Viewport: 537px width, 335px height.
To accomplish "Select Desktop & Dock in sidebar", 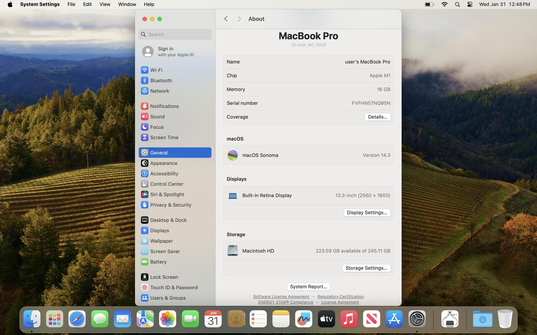I will (x=175, y=220).
